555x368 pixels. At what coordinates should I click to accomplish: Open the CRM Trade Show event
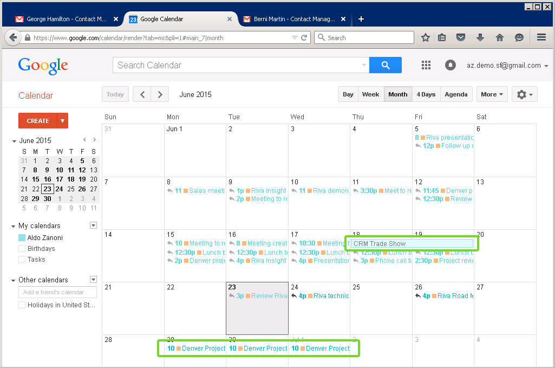[412, 244]
